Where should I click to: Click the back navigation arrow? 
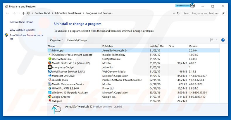[7, 13]
